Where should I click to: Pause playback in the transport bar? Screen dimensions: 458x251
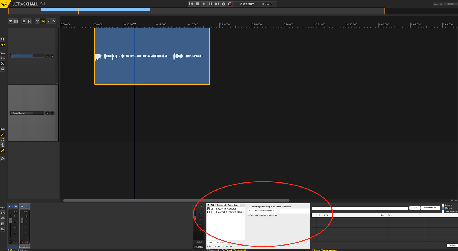[211, 4]
